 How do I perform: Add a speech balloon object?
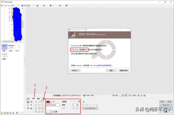pyautogui.click(x=28, y=105)
